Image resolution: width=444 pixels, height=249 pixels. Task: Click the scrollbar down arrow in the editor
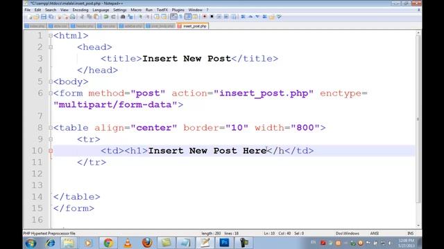(x=418, y=225)
